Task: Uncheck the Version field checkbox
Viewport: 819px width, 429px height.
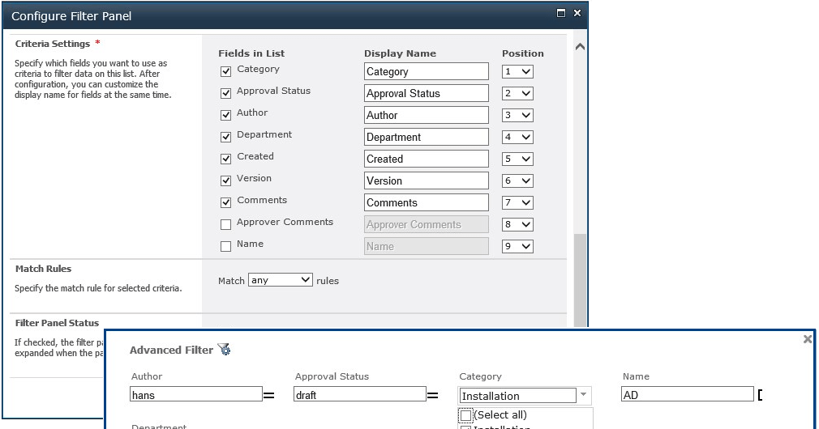Action: 225,181
